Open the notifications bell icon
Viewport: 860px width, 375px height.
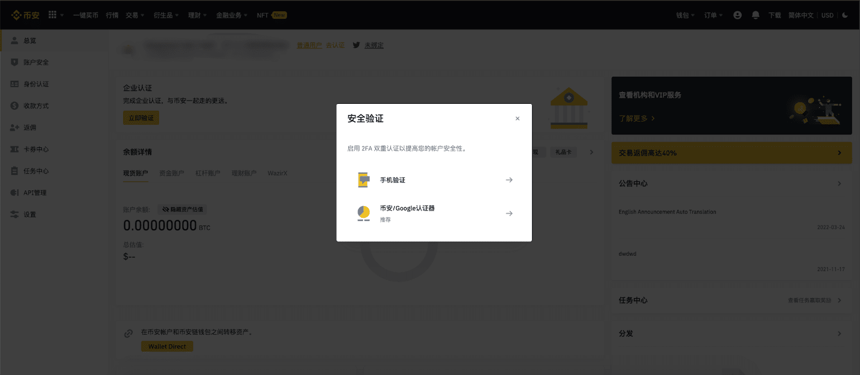[x=756, y=15]
